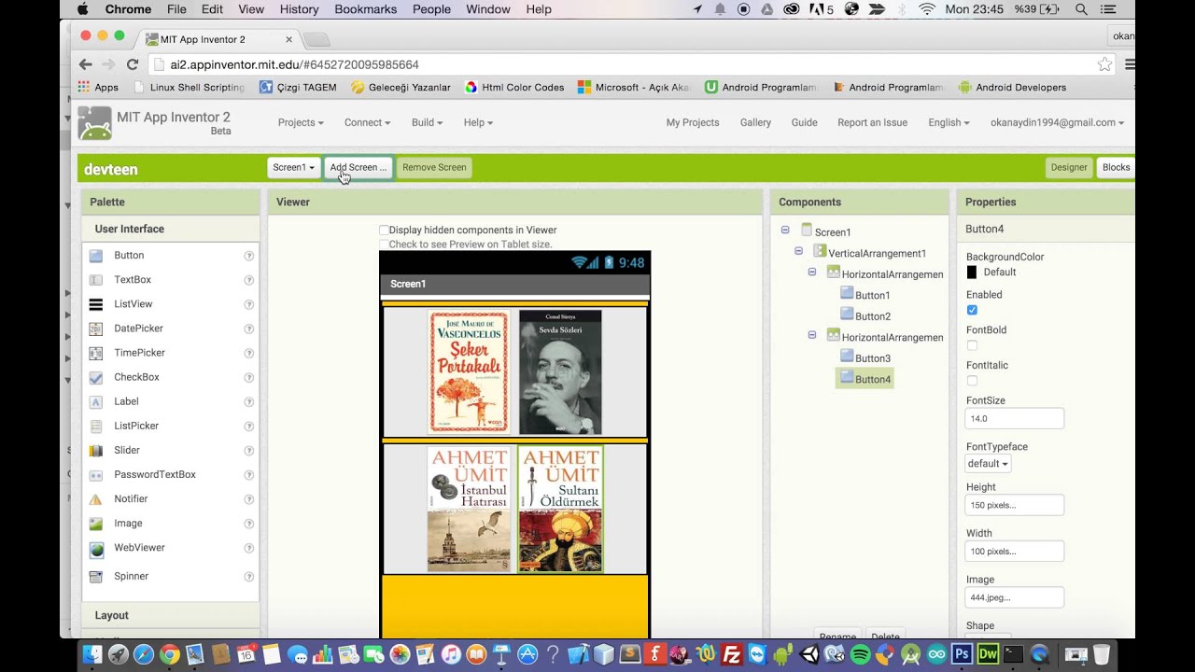Enable the FontBold property
This screenshot has width=1195, height=672.
coord(972,345)
